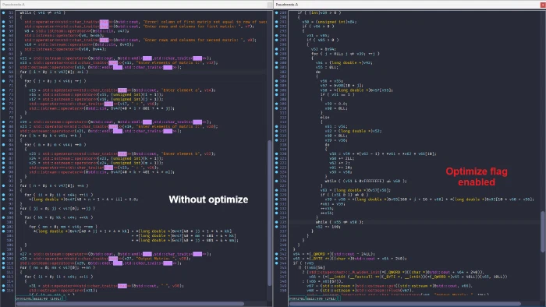
Task: Click the 'do' keyword on right line 302
Action: point(318,72)
